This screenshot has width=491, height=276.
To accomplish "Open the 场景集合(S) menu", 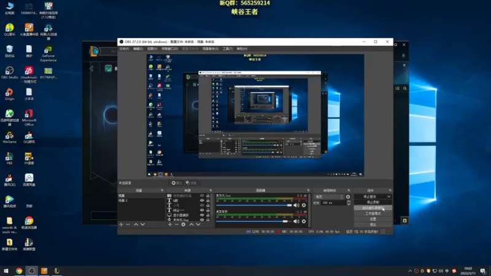I will pos(211,49).
